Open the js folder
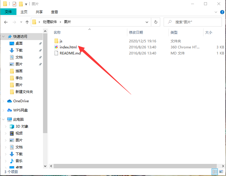Screen dimensions: 226x176 61,41
